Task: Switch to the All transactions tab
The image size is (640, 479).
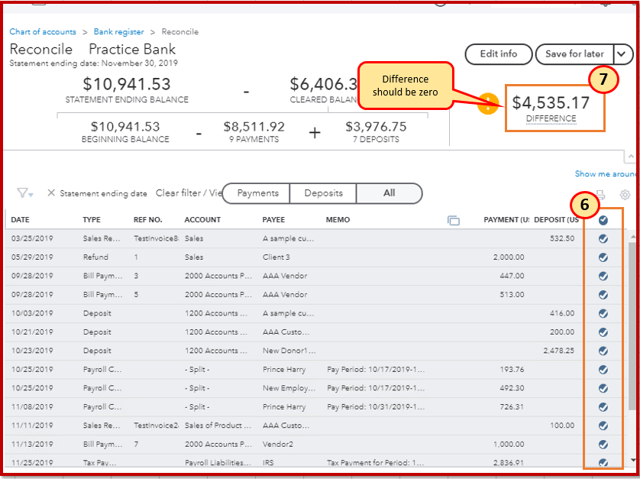Action: click(x=389, y=193)
